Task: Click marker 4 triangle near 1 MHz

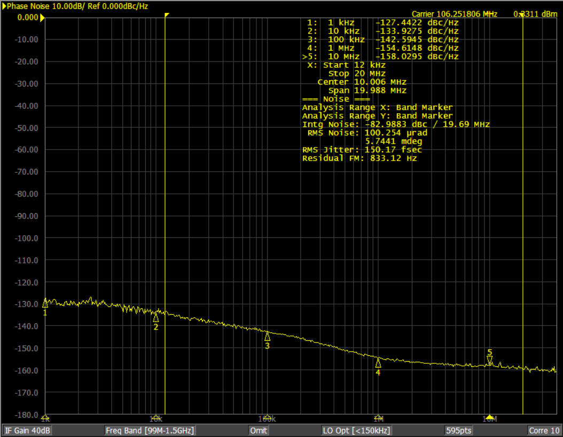Action: click(x=378, y=363)
